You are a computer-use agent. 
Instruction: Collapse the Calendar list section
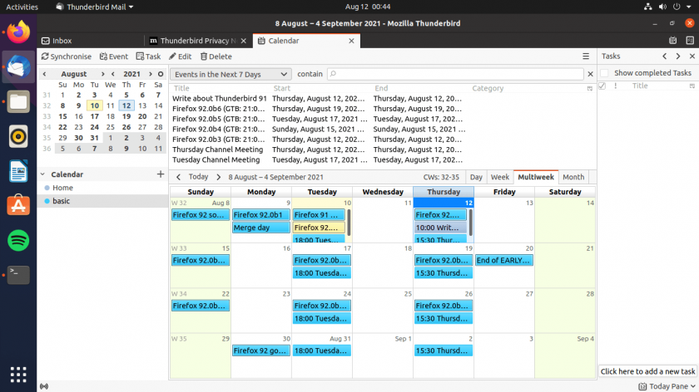(42, 174)
